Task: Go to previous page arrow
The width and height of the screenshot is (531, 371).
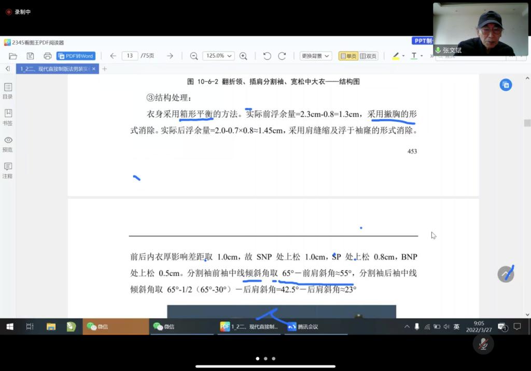Action: click(113, 56)
